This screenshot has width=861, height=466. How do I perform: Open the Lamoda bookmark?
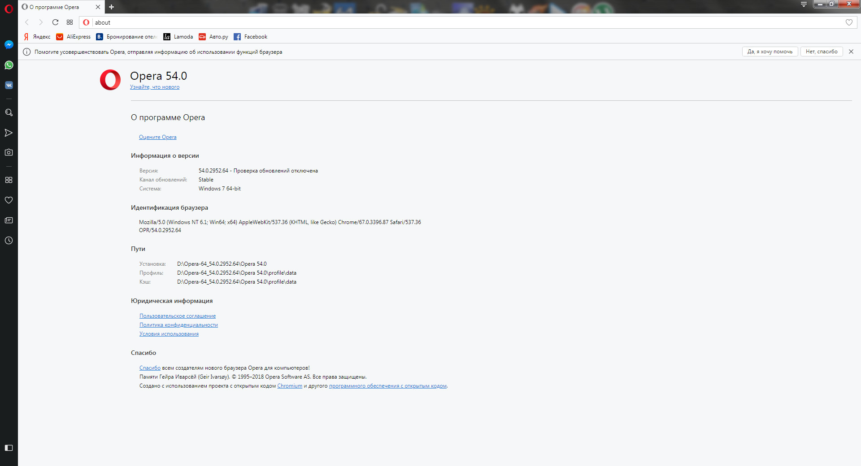tap(178, 37)
